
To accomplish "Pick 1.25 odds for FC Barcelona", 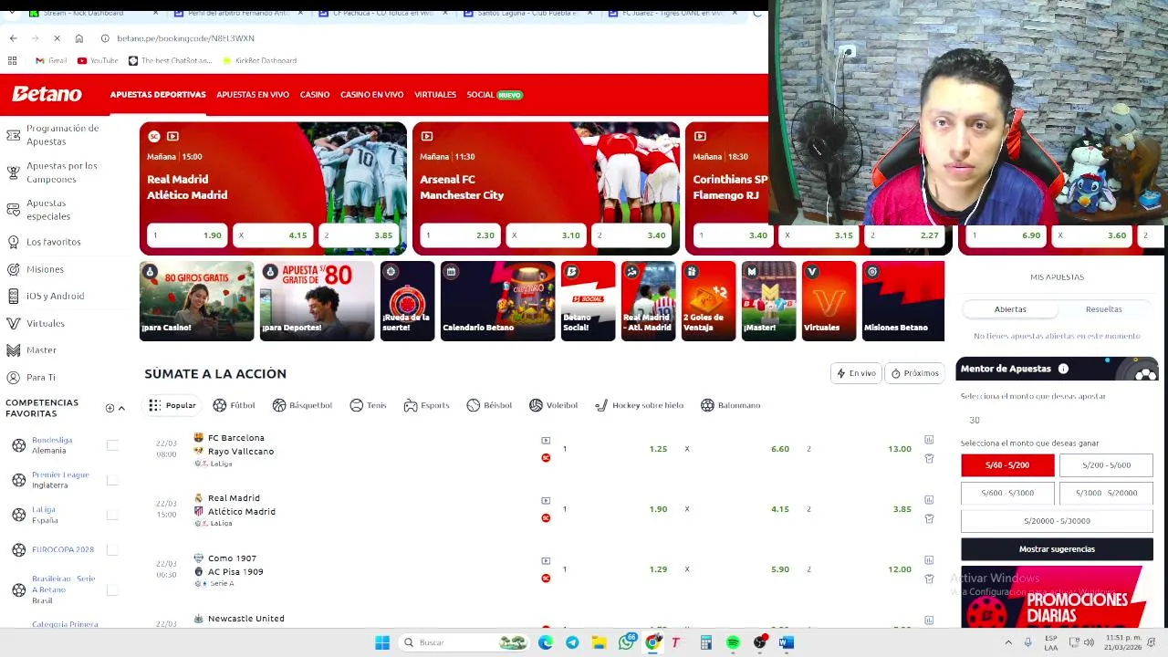I will tap(615, 449).
